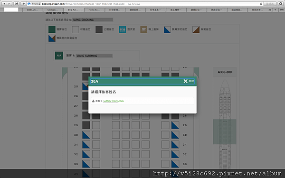Click the Reader button in the address bar
The width and height of the screenshot is (285, 178).
tap(270, 4)
